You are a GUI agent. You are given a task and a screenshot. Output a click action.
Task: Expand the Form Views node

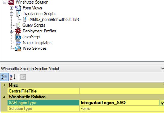[11, 8]
